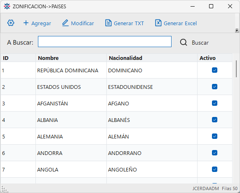This screenshot has height=193, width=240.
Task: Click the ALEMÁN nationality cell
Action: (x=152, y=136)
